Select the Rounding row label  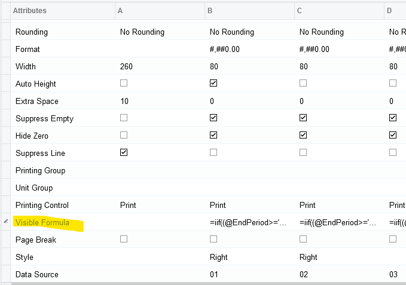point(32,32)
